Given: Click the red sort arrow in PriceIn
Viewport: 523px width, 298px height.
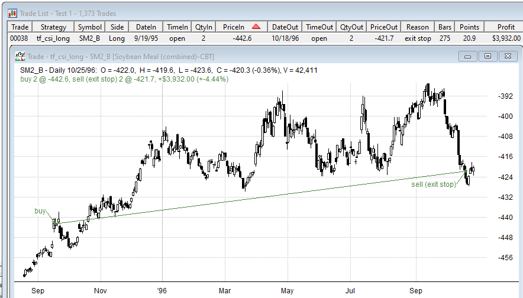Looking at the screenshot, I should pyautogui.click(x=256, y=27).
